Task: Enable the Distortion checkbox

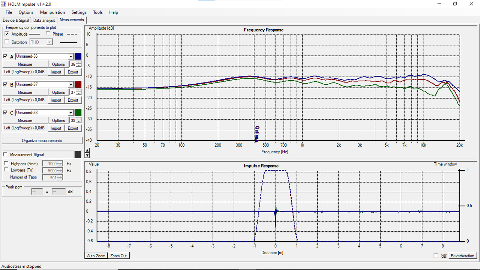Action: click(7, 42)
